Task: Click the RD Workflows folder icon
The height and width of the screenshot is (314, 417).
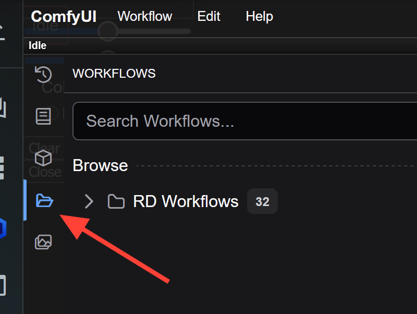Action: click(116, 201)
